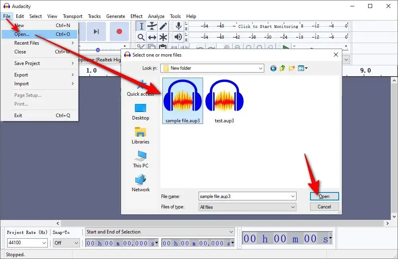Click the recording volume slider knob

click(98, 50)
